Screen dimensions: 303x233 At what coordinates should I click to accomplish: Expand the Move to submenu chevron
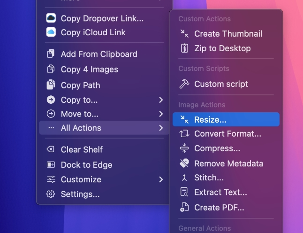pyautogui.click(x=161, y=114)
